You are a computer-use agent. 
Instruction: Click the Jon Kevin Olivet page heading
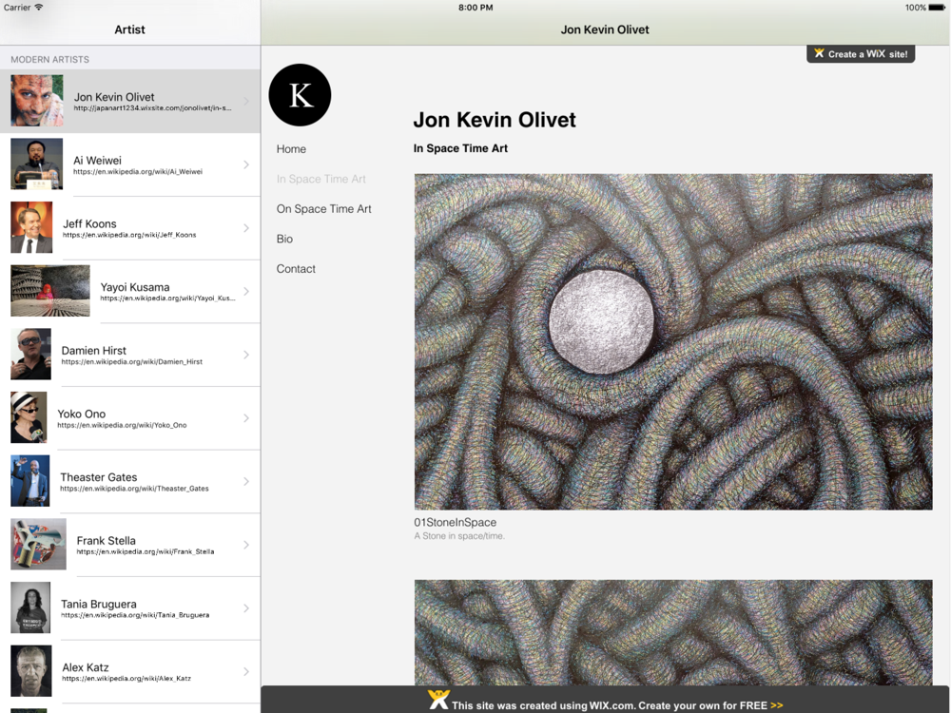[x=495, y=120]
